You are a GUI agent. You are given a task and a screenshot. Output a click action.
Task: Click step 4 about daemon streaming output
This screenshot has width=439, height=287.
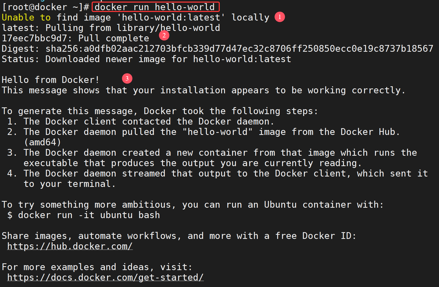pos(217,179)
